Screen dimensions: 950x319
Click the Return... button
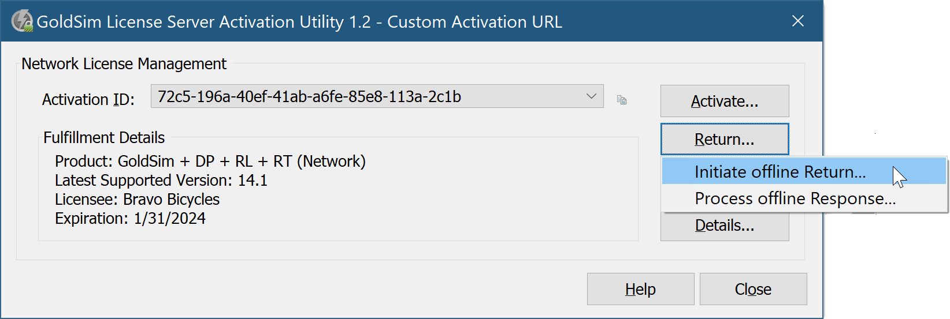[x=725, y=139]
